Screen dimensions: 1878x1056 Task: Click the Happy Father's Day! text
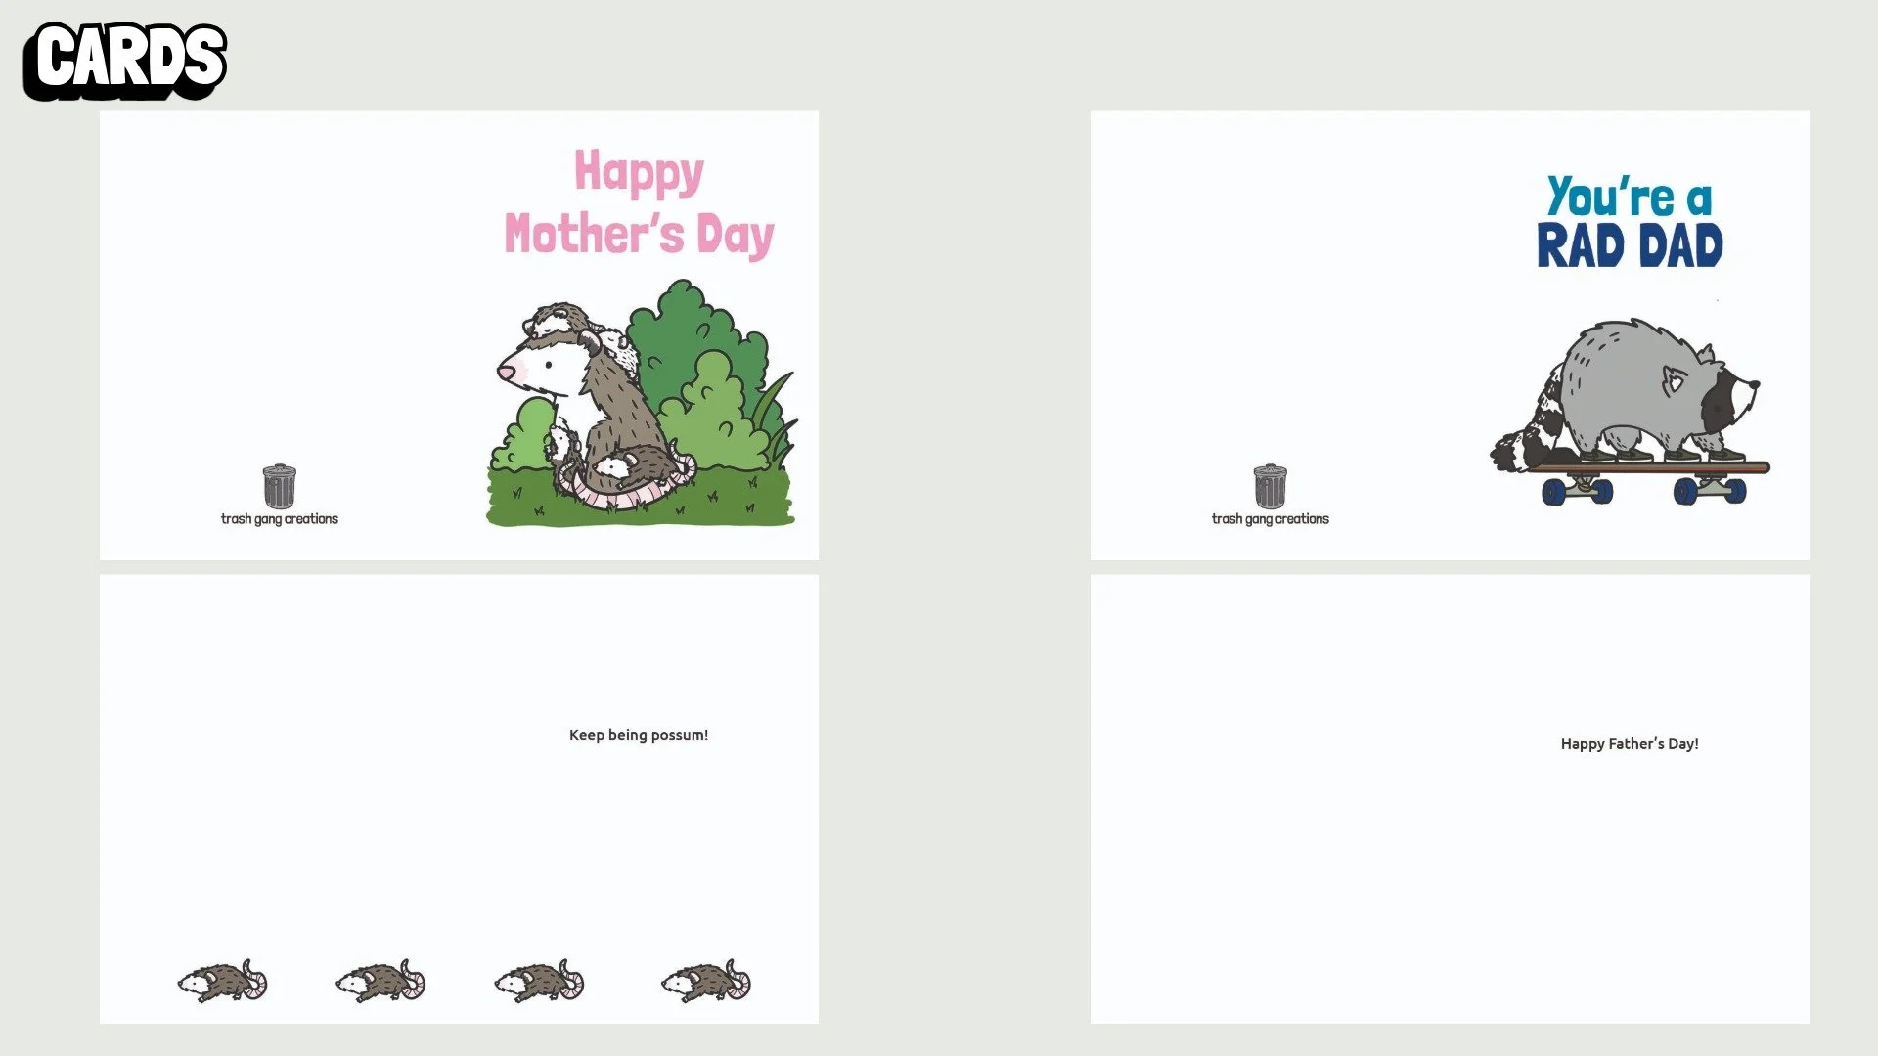[1629, 744]
